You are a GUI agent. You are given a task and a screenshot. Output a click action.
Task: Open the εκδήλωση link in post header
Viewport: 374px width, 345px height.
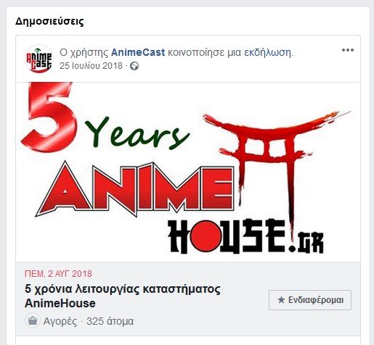click(x=269, y=52)
